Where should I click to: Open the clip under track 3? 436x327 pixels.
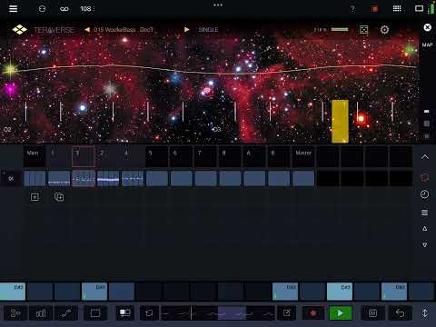(x=84, y=178)
